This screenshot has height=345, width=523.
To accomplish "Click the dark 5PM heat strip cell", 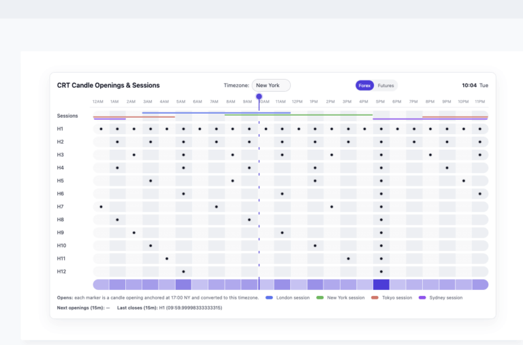I will (x=381, y=284).
